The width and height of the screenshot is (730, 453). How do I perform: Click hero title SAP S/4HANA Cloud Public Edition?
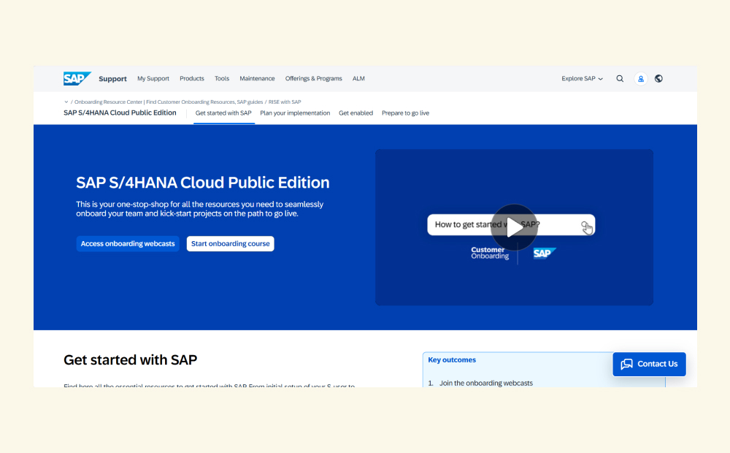point(202,182)
